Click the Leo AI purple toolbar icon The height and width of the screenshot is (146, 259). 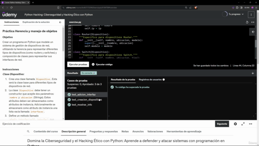click(x=233, y=8)
